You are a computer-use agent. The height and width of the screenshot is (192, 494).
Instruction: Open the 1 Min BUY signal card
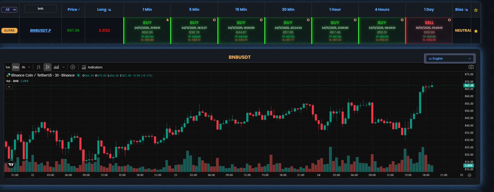(x=147, y=30)
